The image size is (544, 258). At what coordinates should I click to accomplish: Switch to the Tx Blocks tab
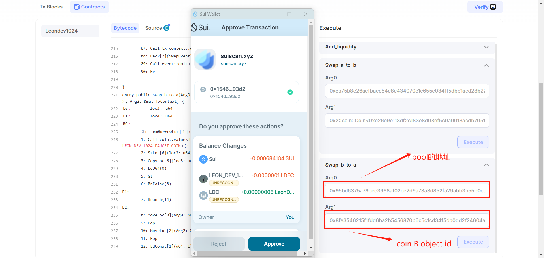pos(51,7)
